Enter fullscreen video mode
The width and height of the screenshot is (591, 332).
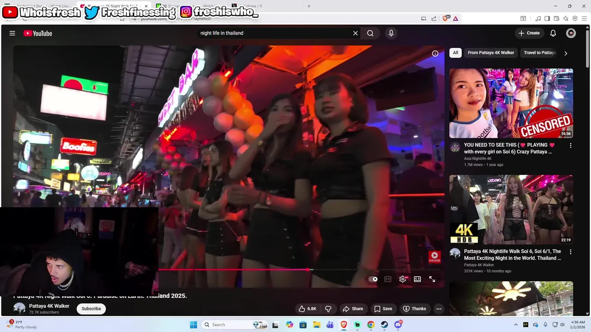(x=432, y=279)
